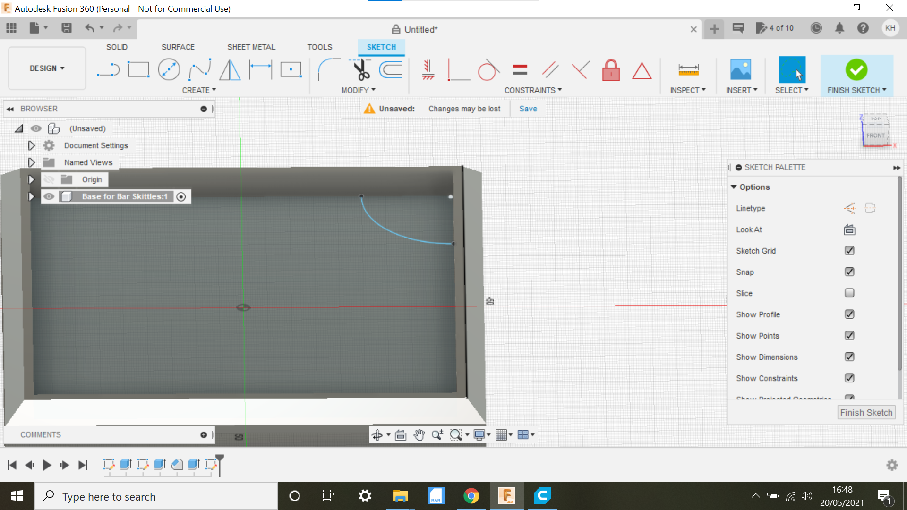Viewport: 907px width, 510px height.
Task: Switch to the SURFACE tab
Action: [178, 47]
